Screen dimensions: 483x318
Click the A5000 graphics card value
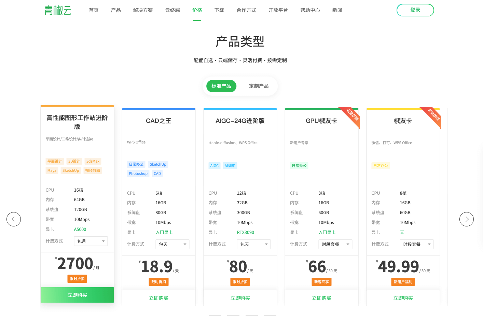(80, 230)
